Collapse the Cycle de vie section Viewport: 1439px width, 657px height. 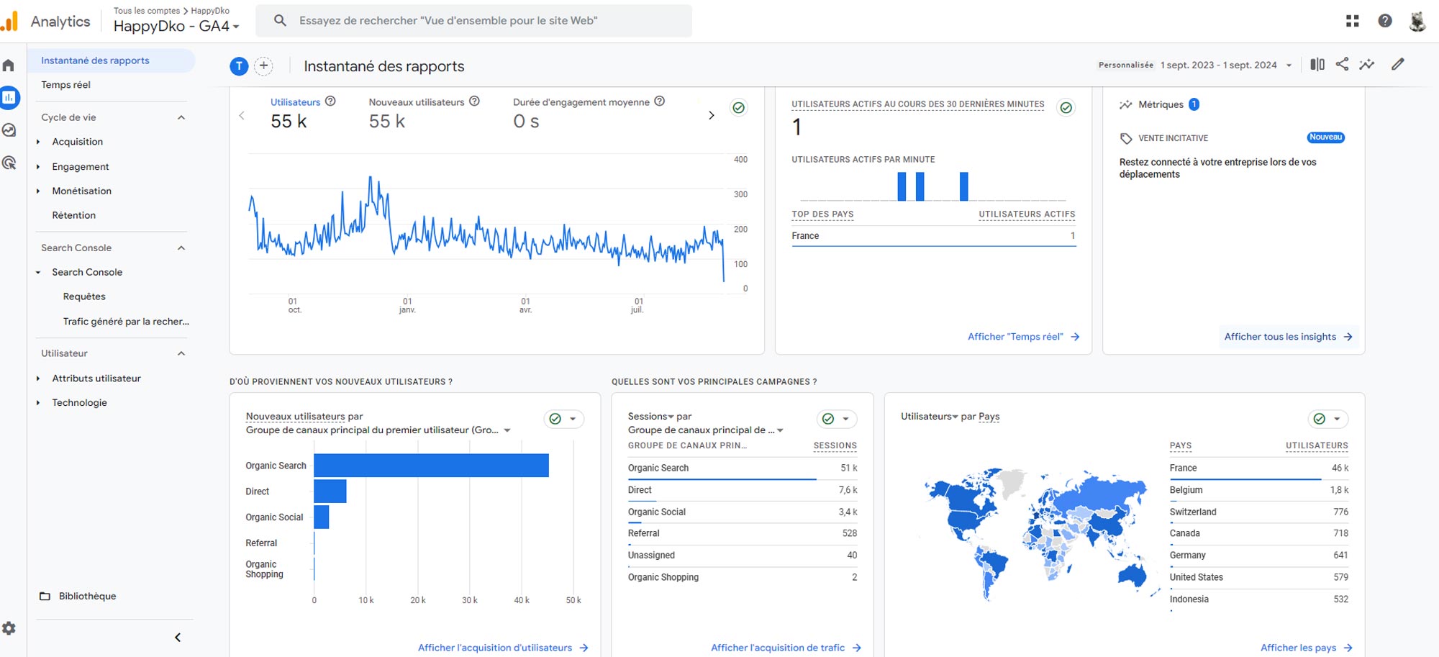pyautogui.click(x=181, y=117)
